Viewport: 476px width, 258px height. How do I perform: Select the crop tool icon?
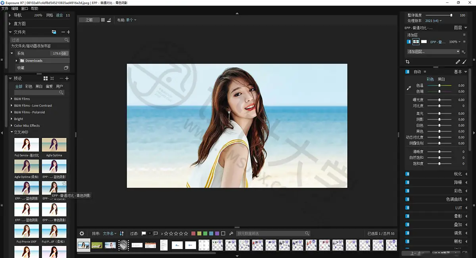click(407, 62)
